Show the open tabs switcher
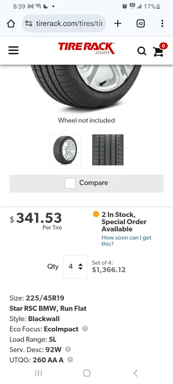This screenshot has width=173, height=384. point(141,24)
